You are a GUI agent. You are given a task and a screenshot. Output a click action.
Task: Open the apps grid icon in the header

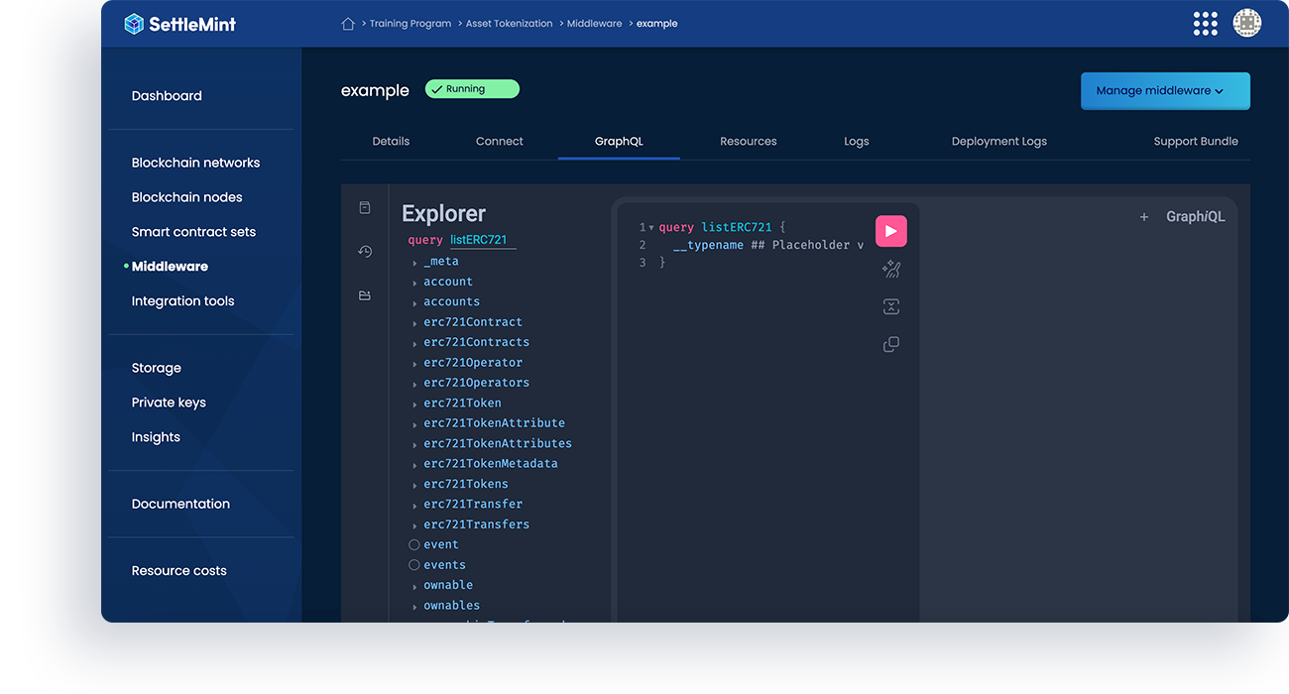click(1205, 22)
